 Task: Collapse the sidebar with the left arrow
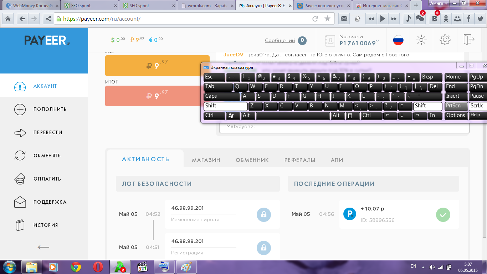pyautogui.click(x=43, y=247)
